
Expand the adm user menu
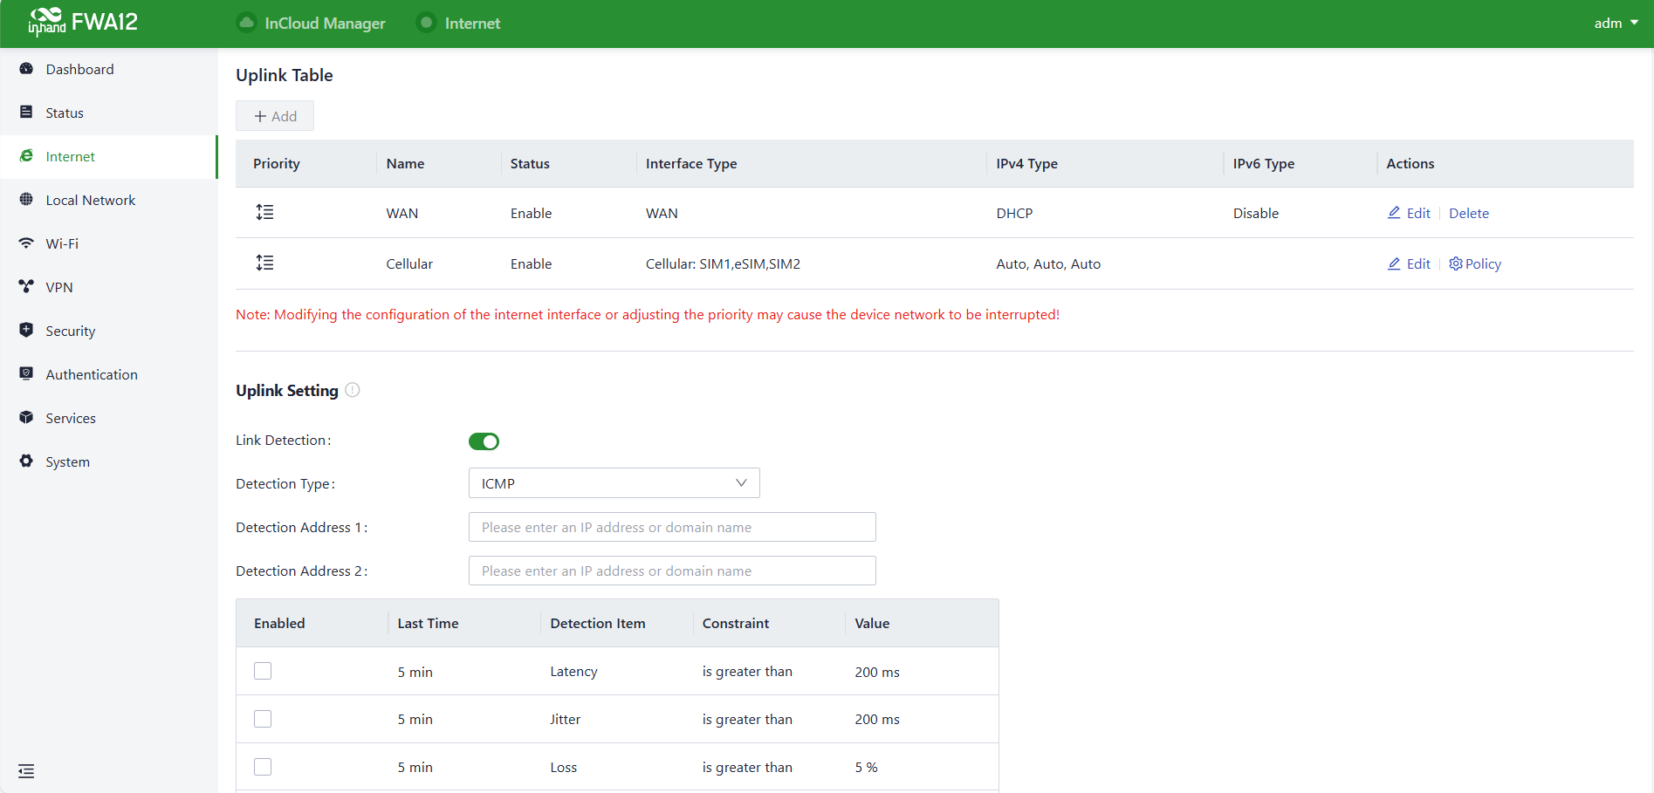(1616, 24)
